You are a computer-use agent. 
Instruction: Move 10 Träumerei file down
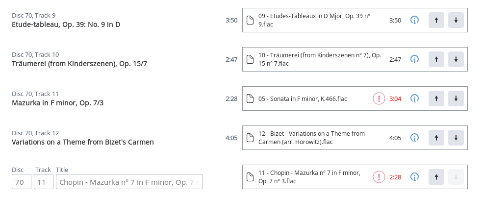[x=456, y=59]
